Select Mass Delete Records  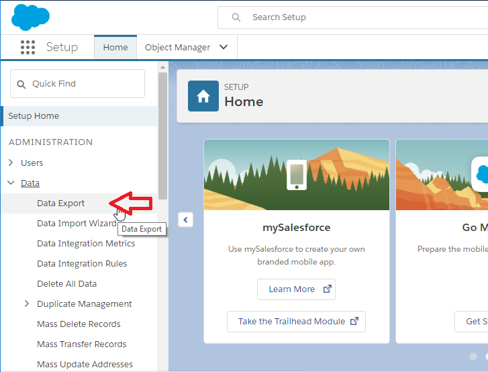click(79, 324)
